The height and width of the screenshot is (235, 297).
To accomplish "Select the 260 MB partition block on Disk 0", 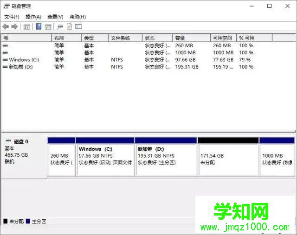I will (61, 157).
